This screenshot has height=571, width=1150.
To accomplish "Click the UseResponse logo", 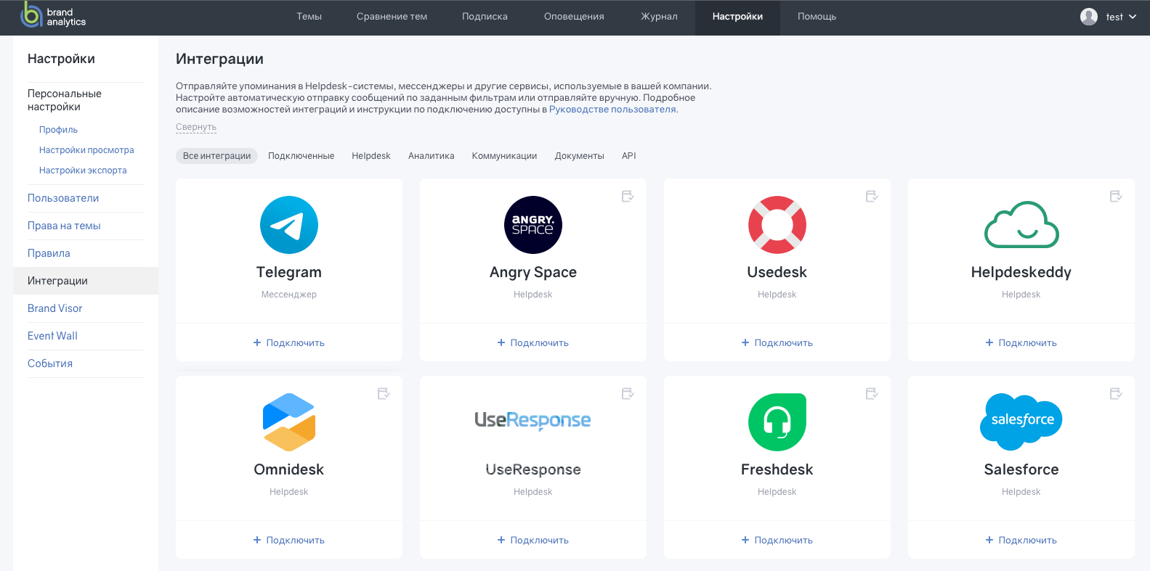I will click(x=533, y=421).
